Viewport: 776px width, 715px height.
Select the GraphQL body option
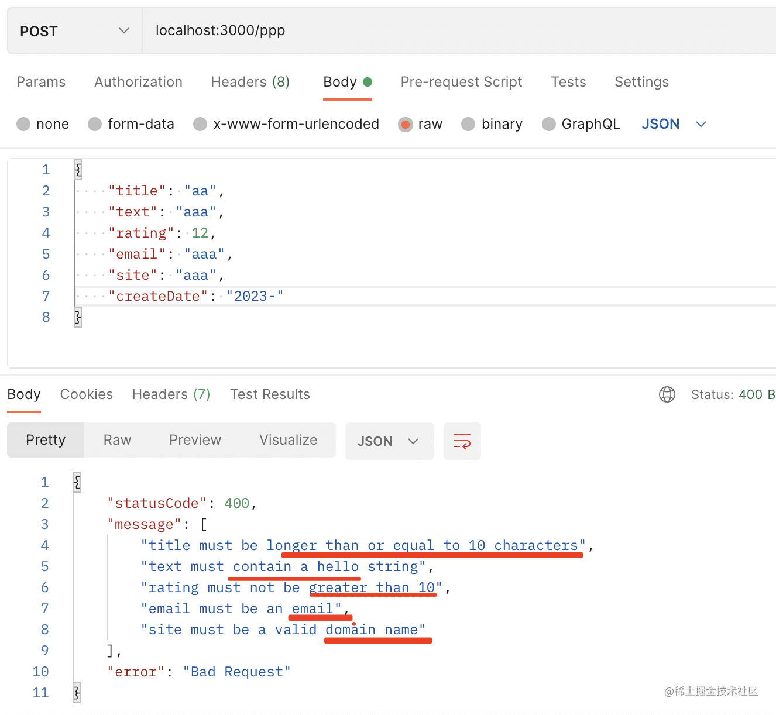tap(548, 124)
